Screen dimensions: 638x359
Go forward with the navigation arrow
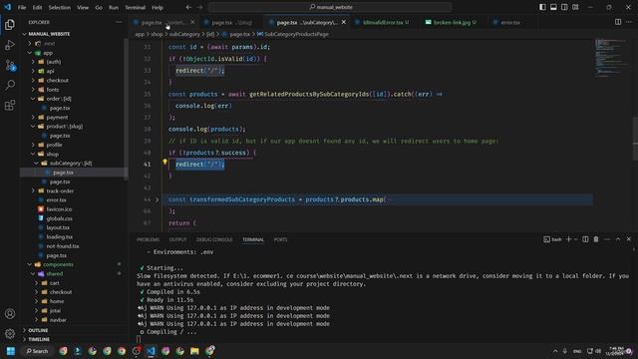pos(199,7)
